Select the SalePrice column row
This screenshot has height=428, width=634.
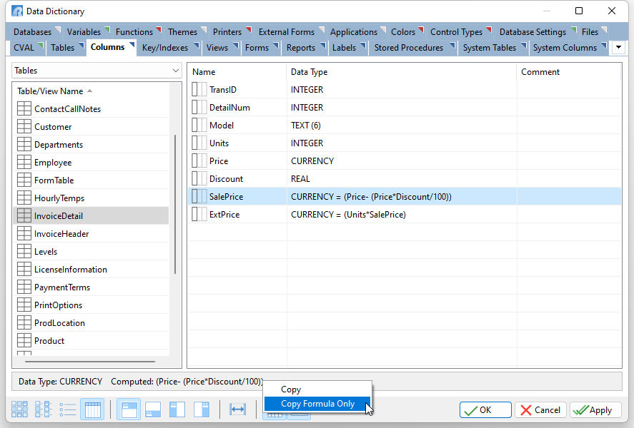tap(405, 196)
